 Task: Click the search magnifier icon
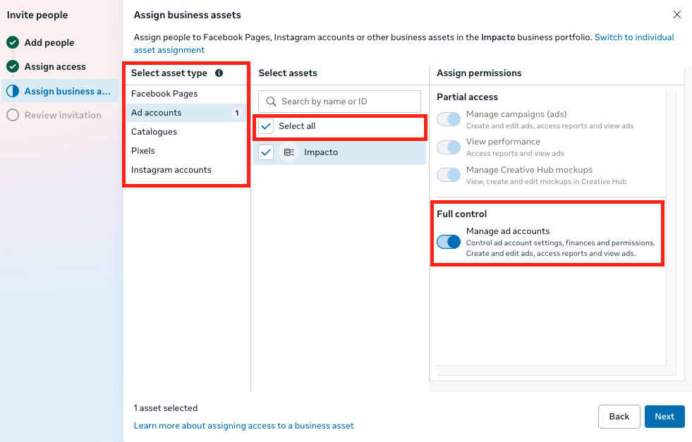tap(271, 102)
